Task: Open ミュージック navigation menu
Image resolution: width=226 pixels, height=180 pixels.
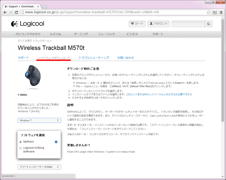Action: coord(106,34)
